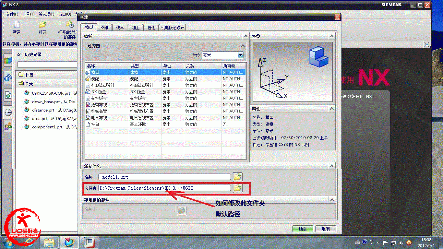Screen dimensions: 443x249
Task: Select the 机械布管 template row
Action: 165,111
